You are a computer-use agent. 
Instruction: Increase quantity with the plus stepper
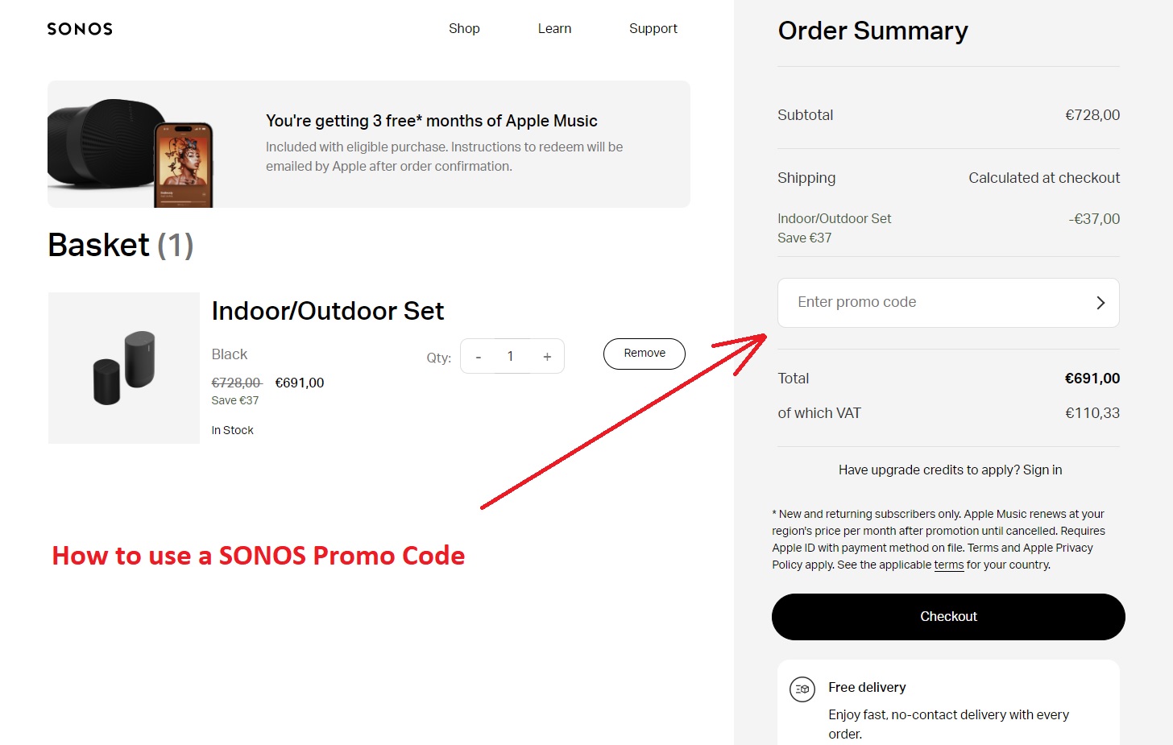click(x=547, y=355)
